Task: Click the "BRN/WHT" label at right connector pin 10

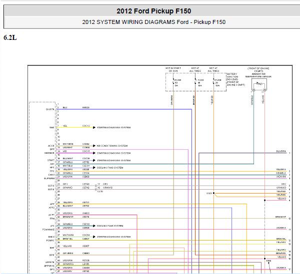Action: tap(280, 217)
